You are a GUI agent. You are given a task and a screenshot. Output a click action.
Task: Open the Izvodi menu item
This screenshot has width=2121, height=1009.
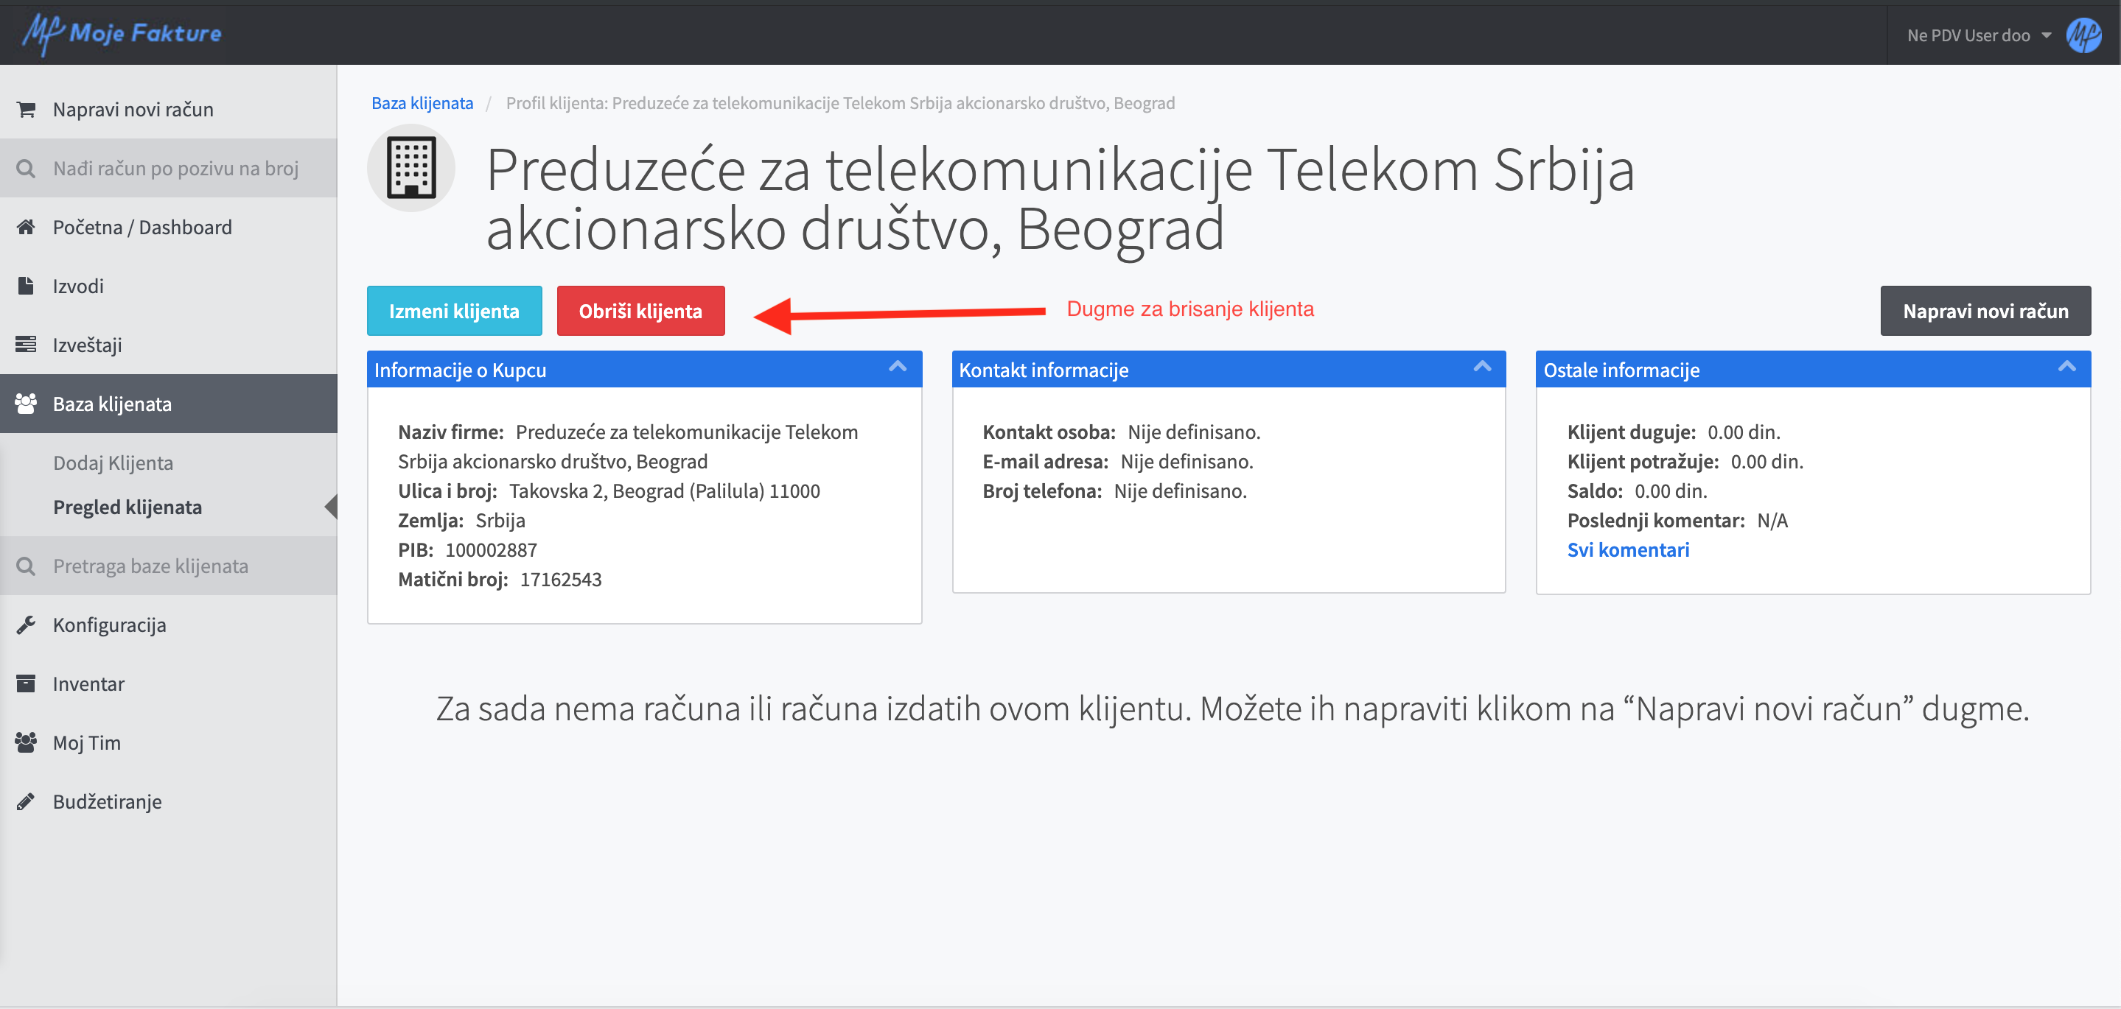[169, 286]
